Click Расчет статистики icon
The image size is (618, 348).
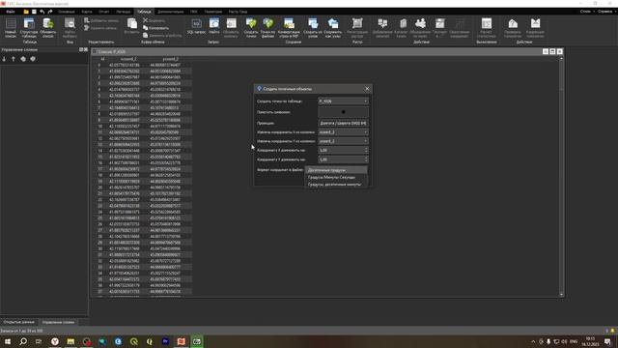487,28
